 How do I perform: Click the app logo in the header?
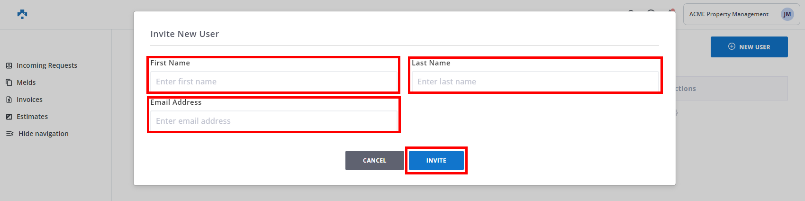tap(22, 14)
